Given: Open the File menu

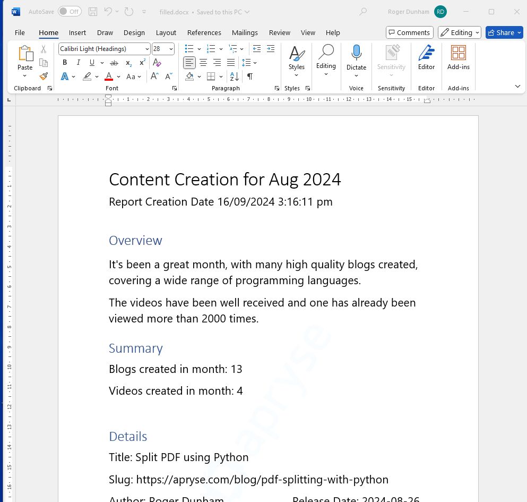Looking at the screenshot, I should click(x=20, y=32).
